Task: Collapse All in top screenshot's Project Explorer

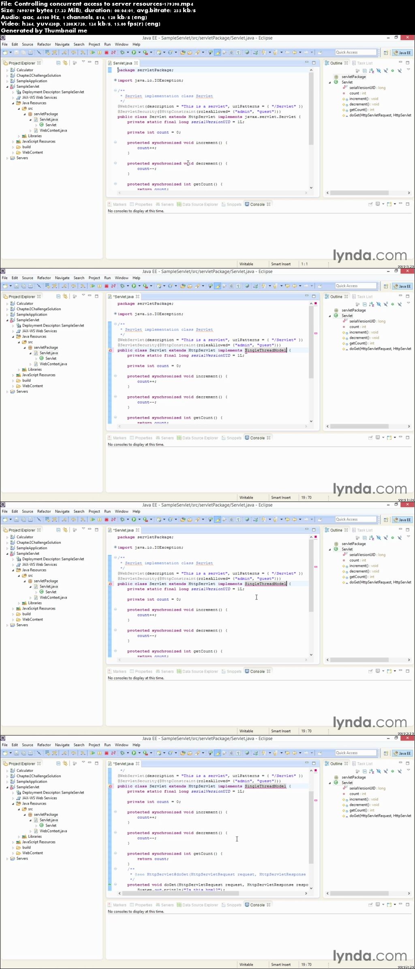Action: pyautogui.click(x=58, y=63)
